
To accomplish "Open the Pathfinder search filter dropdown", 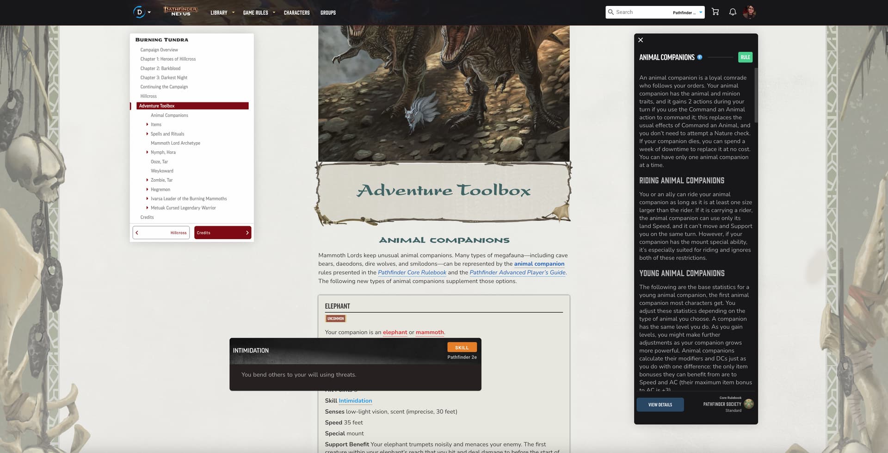I will click(687, 12).
